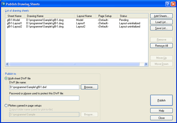Select Plotters named in page setups option
This screenshot has width=177, height=123.
tap(7, 106)
